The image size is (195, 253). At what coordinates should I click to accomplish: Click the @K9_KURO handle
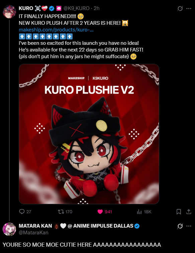(x=76, y=8)
